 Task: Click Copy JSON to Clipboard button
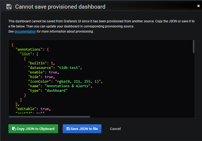coord(33,129)
